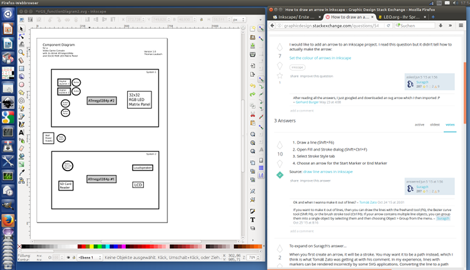
Task: Select the Zoom magnifier tool in Inkscape
Action: click(x=21, y=52)
